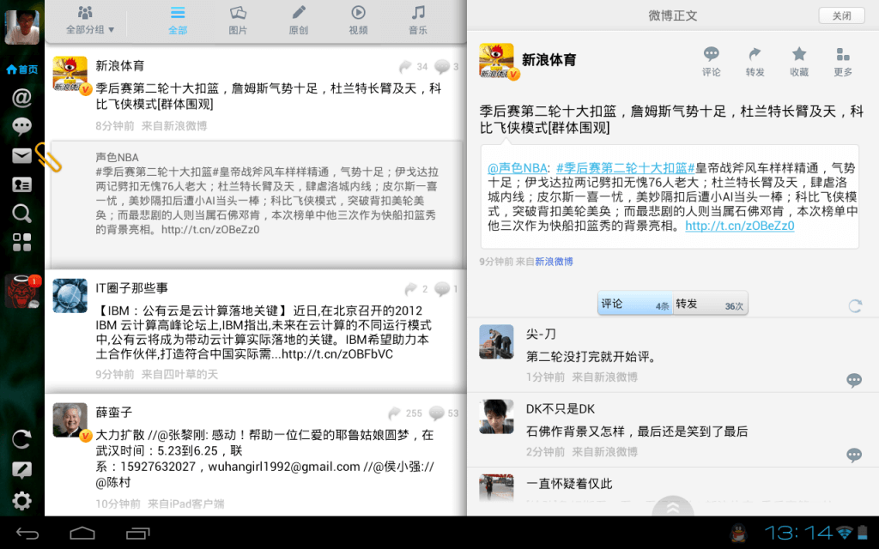Screen dimensions: 879x549
Task: Open the QQ penguin notification icon
Action: (x=740, y=533)
